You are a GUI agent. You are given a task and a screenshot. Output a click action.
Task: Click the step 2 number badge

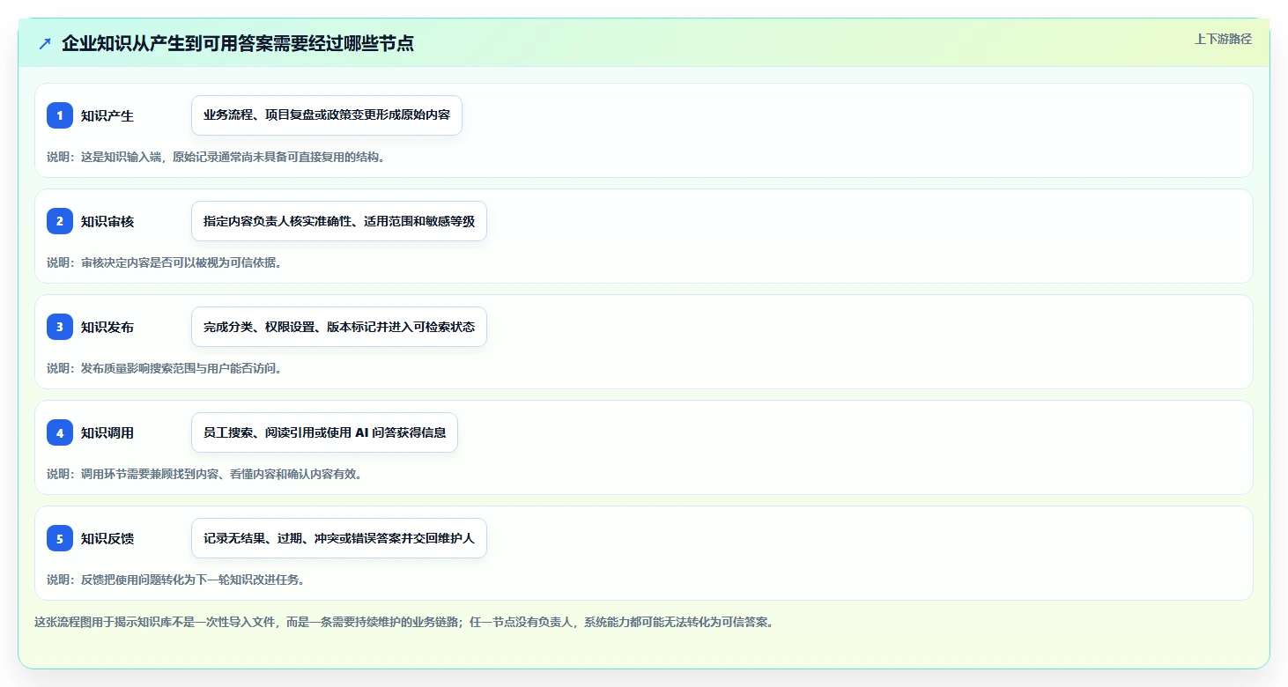(x=60, y=221)
